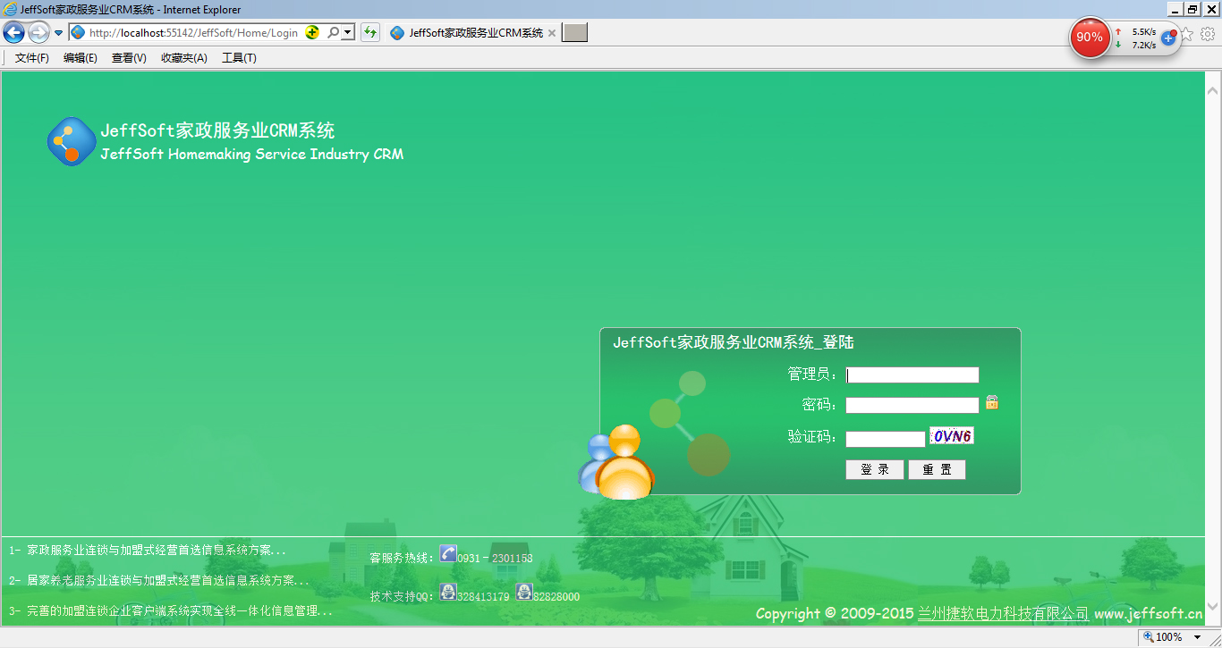Click the OVN6 captcha image to refresh
The image size is (1222, 648).
[952, 436]
